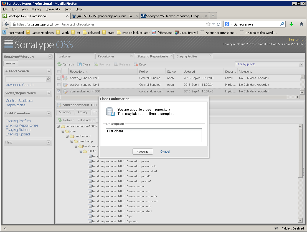Collapse the Sonatype Servers side panel
Screen dimensions: 307x232
(x=50, y=56)
